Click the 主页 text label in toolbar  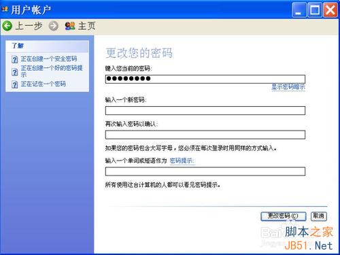pyautogui.click(x=87, y=26)
